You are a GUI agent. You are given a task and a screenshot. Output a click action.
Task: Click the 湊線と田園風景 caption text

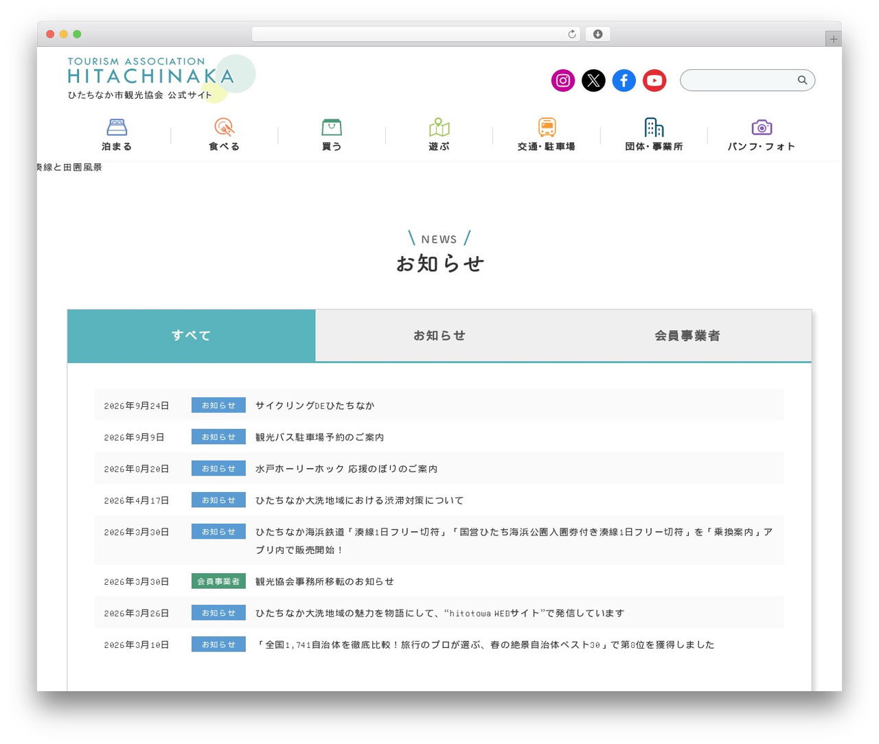(69, 167)
